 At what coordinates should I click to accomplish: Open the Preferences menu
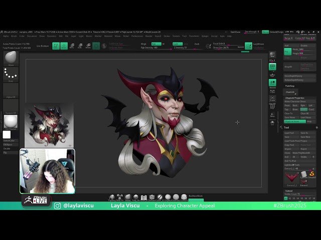point(137,36)
